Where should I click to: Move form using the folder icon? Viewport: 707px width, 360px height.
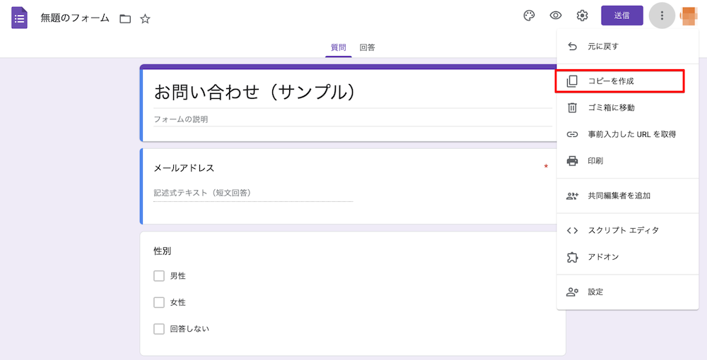[125, 19]
